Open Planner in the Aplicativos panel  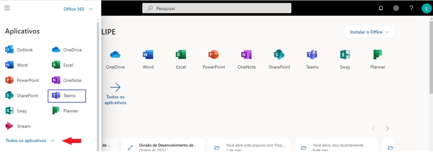pos(65,111)
